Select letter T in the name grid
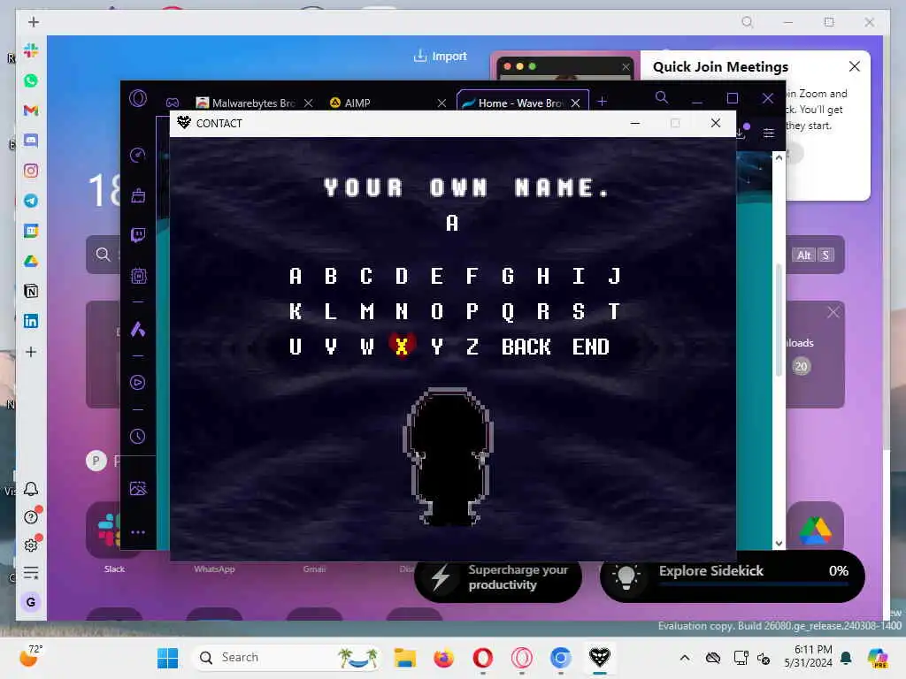 tap(614, 311)
